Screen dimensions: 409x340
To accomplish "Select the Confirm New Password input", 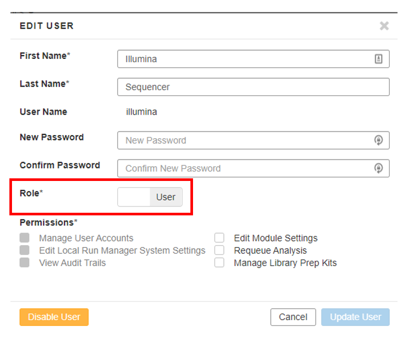I will (245, 168).
